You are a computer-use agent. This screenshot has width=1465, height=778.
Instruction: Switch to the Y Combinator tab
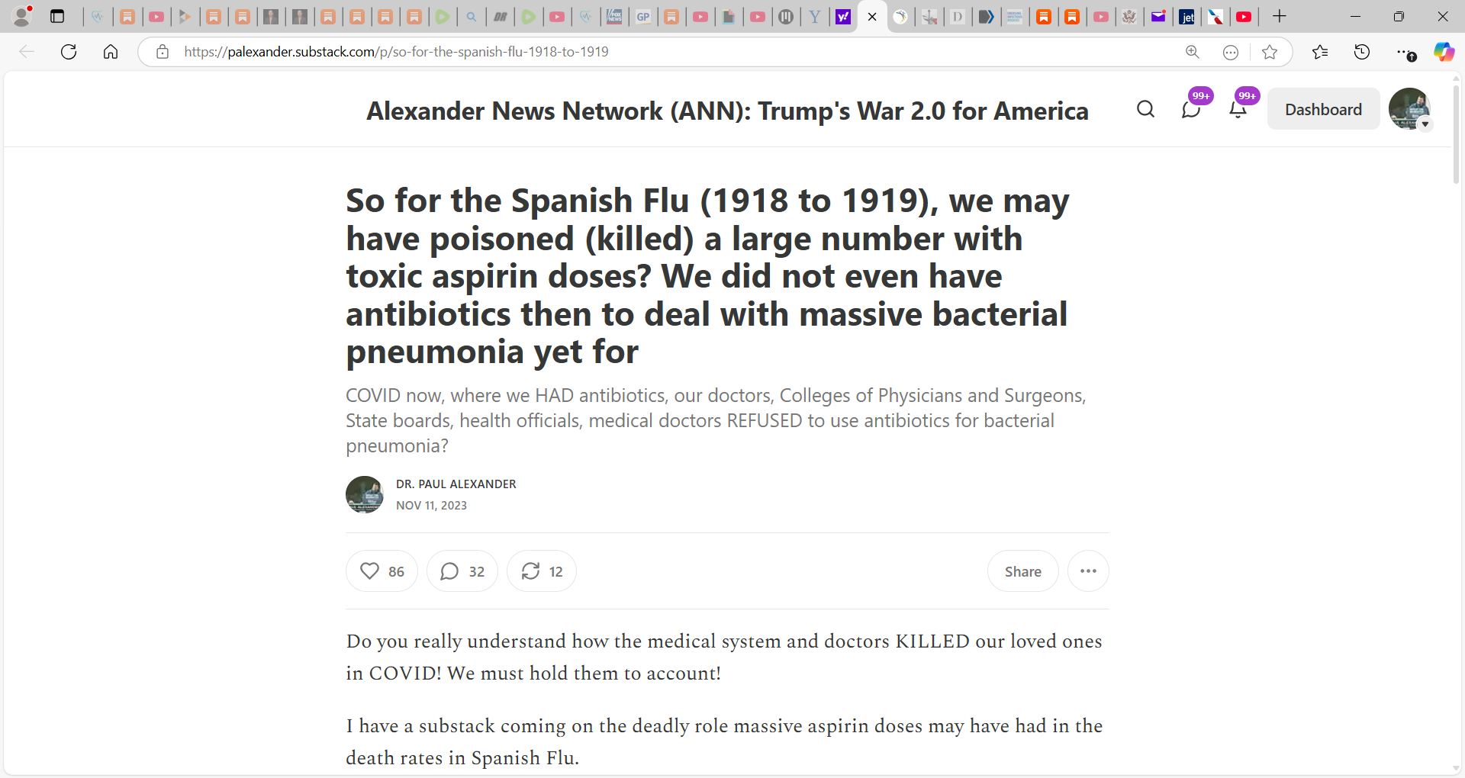pos(815,16)
